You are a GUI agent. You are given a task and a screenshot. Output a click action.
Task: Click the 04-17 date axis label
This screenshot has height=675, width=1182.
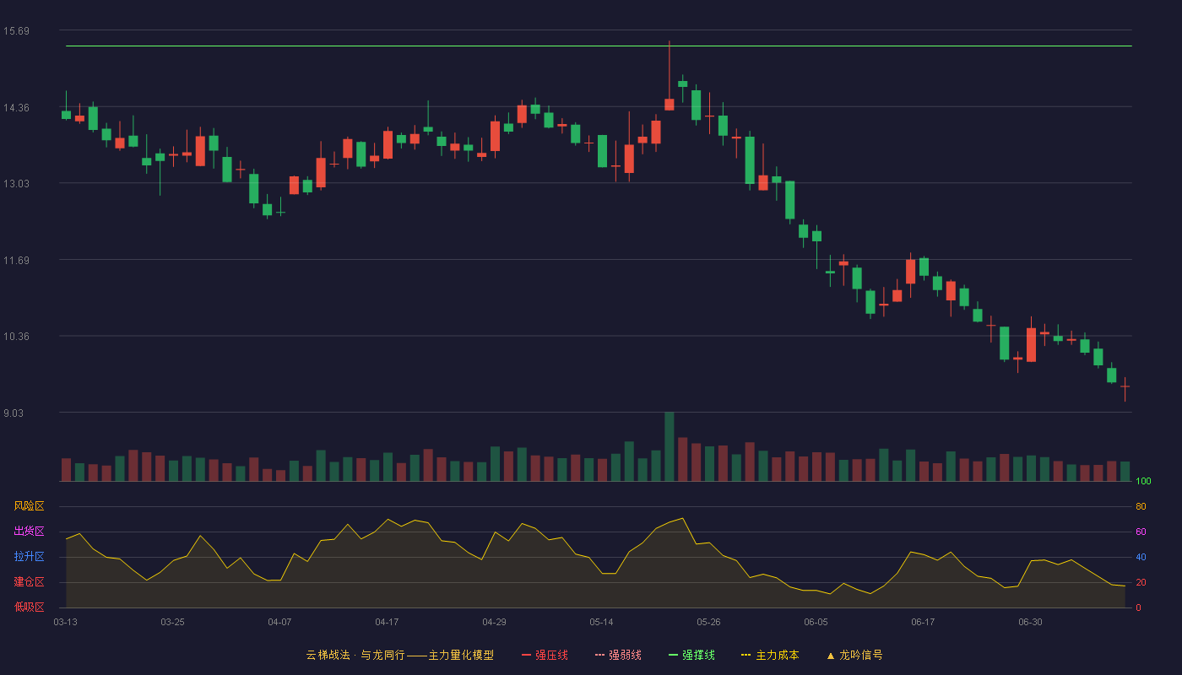tap(387, 622)
